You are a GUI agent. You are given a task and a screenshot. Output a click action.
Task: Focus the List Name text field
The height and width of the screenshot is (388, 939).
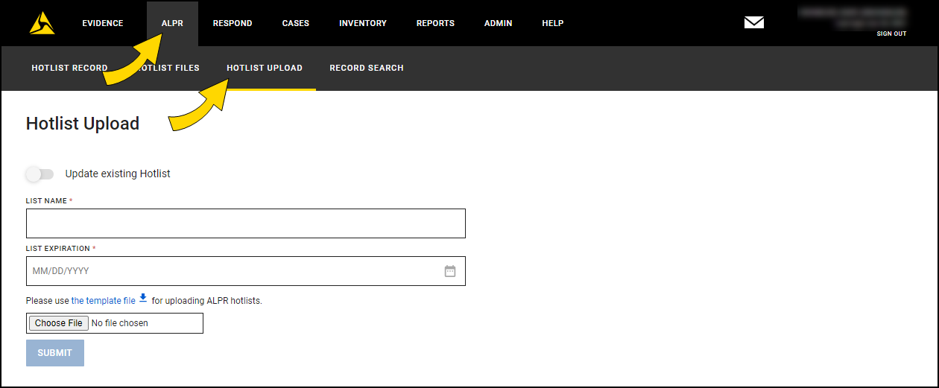(246, 223)
